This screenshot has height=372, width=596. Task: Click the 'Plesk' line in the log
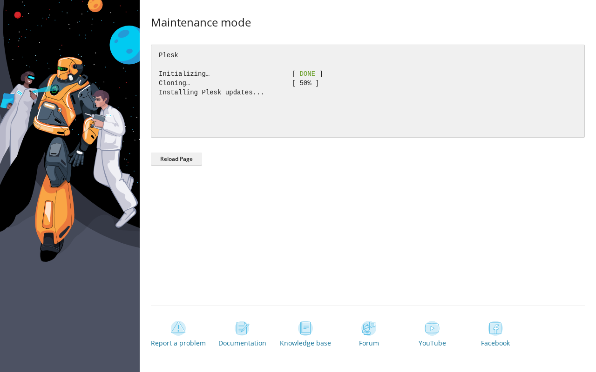click(169, 55)
